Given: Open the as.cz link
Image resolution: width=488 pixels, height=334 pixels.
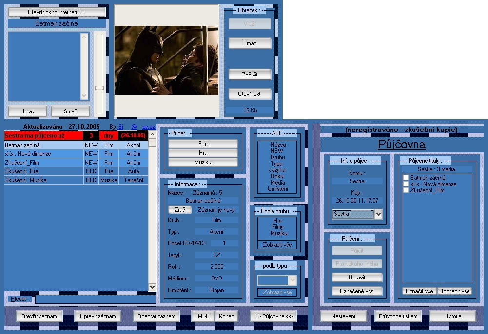Looking at the screenshot, I should click(x=149, y=127).
